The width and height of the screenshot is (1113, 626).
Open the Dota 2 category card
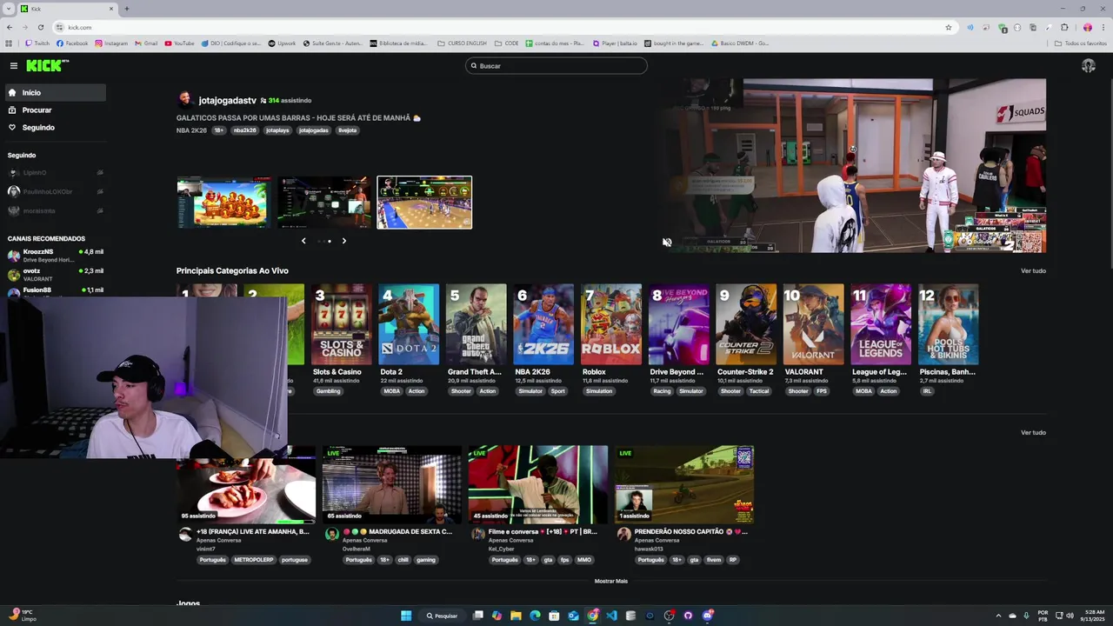pos(409,324)
